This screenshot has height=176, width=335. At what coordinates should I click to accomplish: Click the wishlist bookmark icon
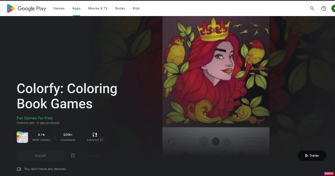73,156
